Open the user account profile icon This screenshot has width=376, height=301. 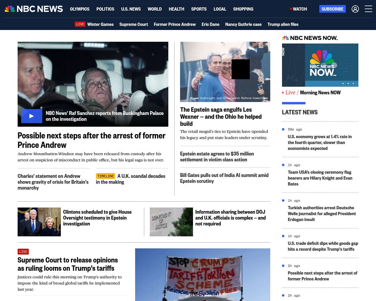pyautogui.click(x=355, y=9)
